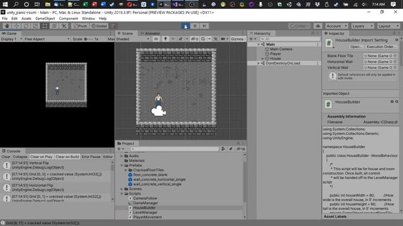Open HouseBuilder help icon in Inspector
Viewport: 403px width, 226px height.
tap(392, 102)
